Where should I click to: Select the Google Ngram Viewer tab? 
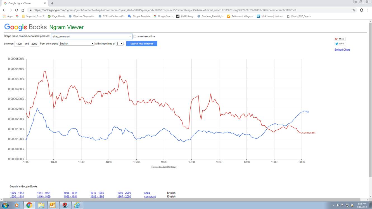click(24, 3)
